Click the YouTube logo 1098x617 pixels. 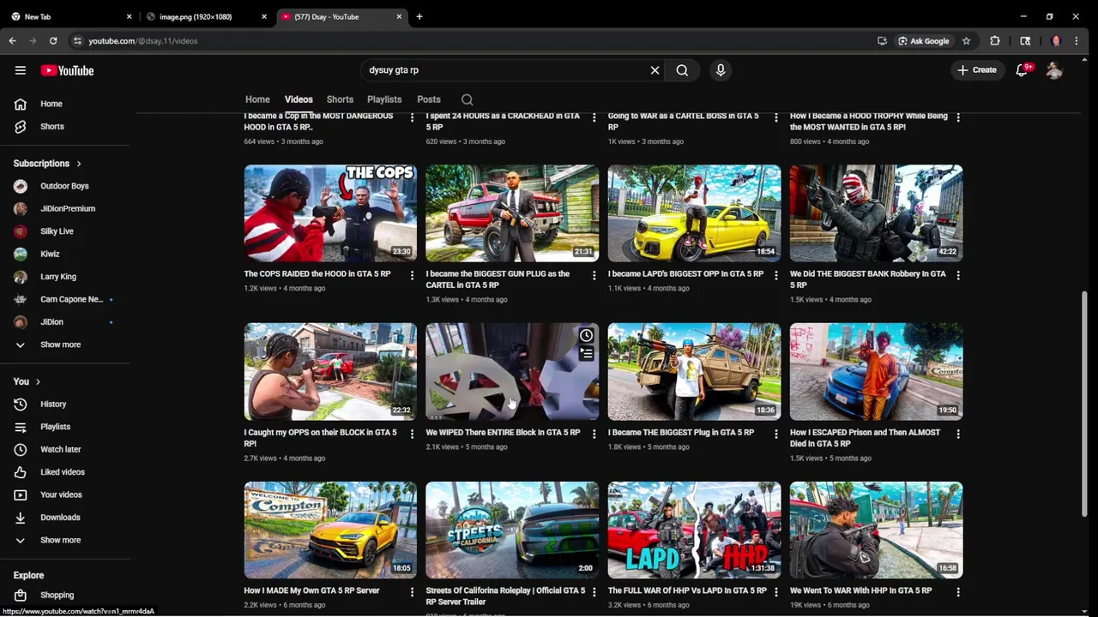coord(67,70)
